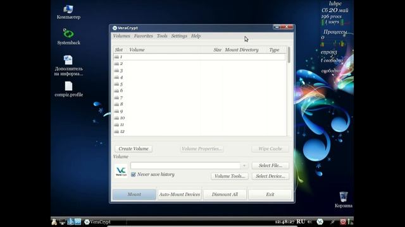Screen dimensions: 405x227
Task: Click Auto-Mount Devices
Action: (180, 195)
